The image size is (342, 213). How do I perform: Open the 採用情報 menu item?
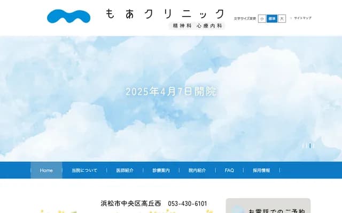[x=261, y=170]
